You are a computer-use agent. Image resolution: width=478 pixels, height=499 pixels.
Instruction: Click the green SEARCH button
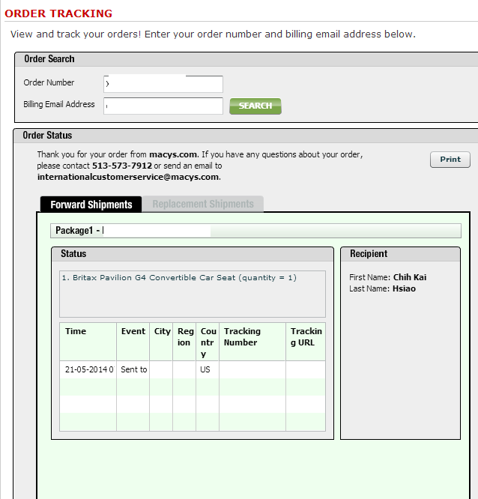point(255,106)
